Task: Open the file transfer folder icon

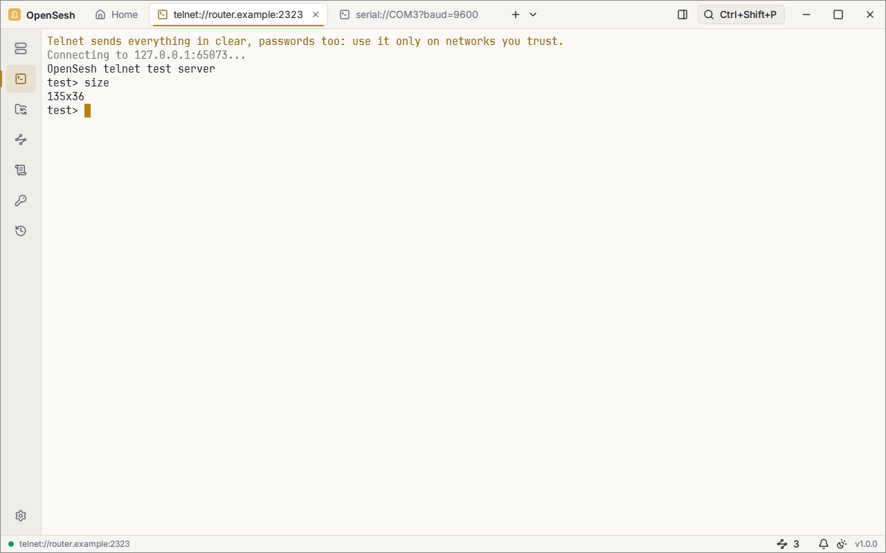Action: 21,109
